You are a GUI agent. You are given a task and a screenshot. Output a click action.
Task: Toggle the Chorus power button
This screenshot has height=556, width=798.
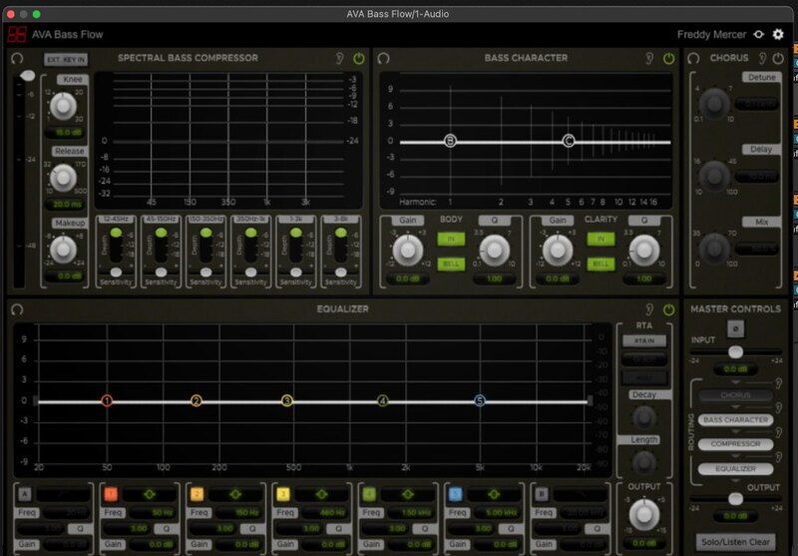coord(780,58)
